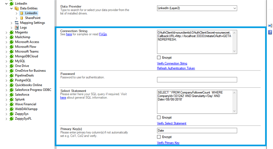The width and height of the screenshot is (273, 149).
Task: Click the Salesforce Progress ODBC connection icon
Action: [12, 90]
